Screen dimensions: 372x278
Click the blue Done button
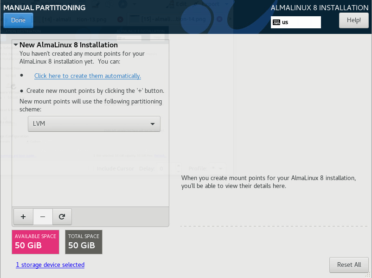click(x=18, y=20)
